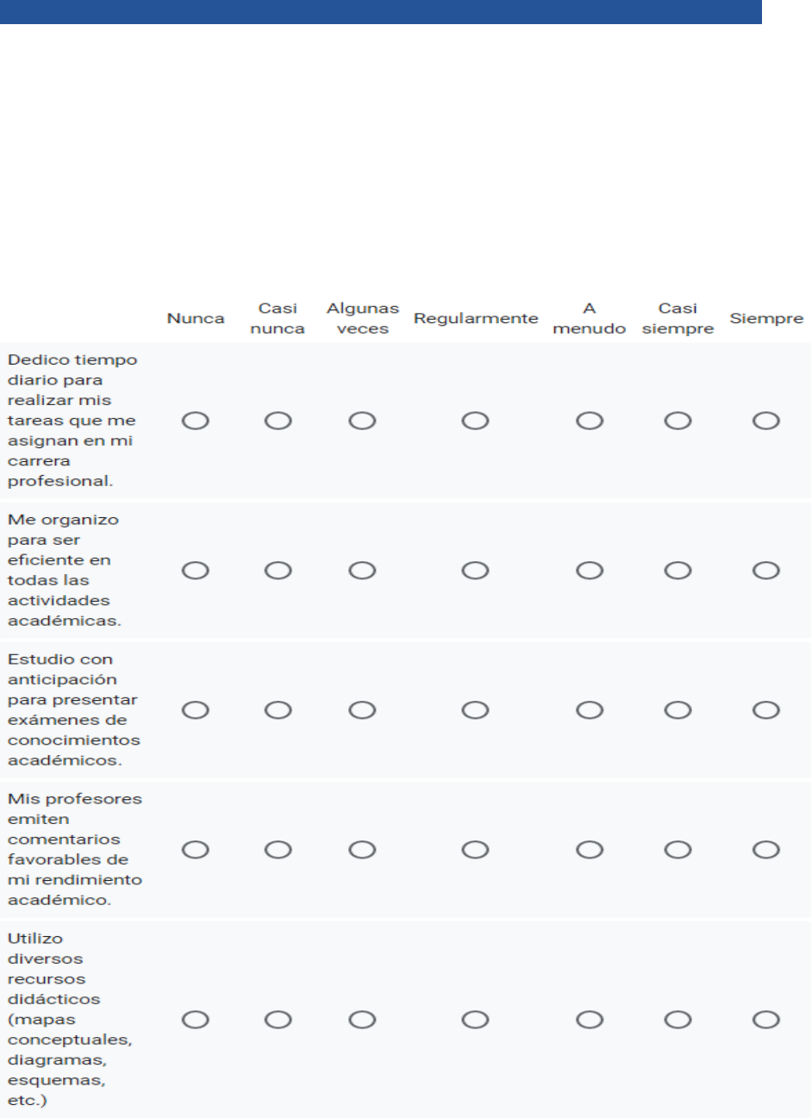Mark 'Casi nunca' for 'Mis profesores emiten' row
Image resolution: width=812 pixels, height=1118 pixels.
(x=278, y=850)
